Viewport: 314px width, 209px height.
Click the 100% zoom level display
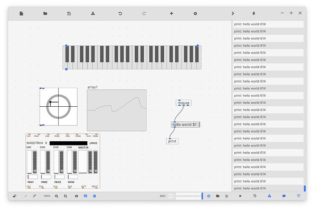click(47, 196)
